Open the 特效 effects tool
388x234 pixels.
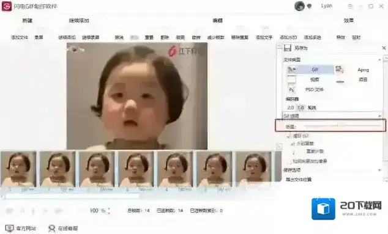[340, 37]
